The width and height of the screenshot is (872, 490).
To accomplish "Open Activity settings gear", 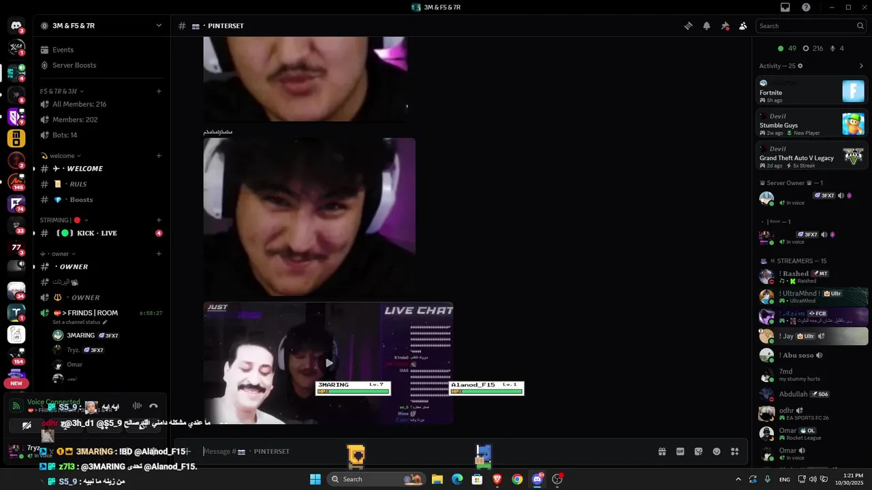I will 800,66.
